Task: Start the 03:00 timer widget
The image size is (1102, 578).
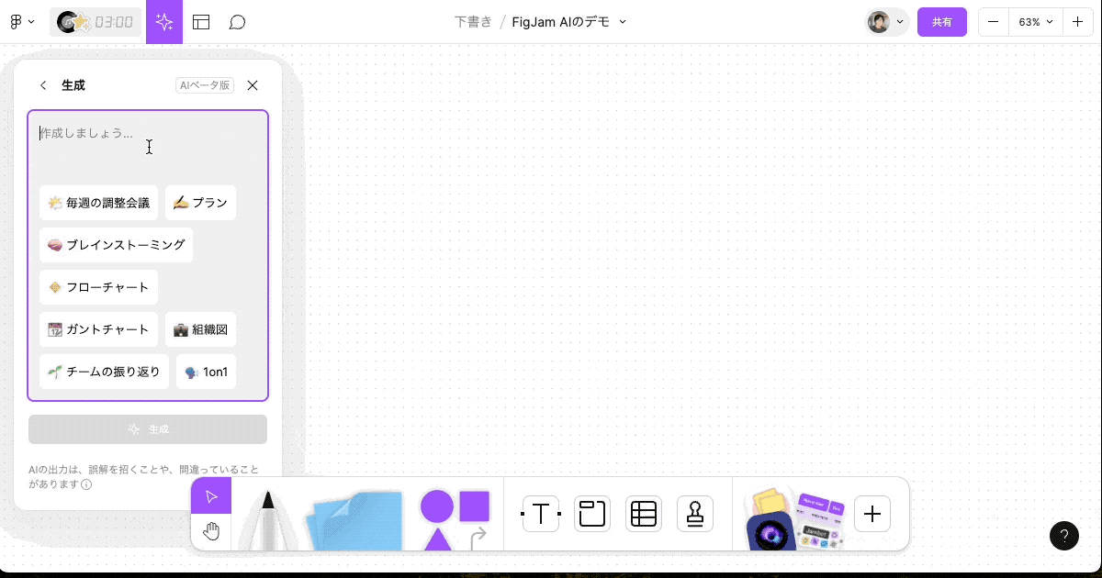Action: 96,22
